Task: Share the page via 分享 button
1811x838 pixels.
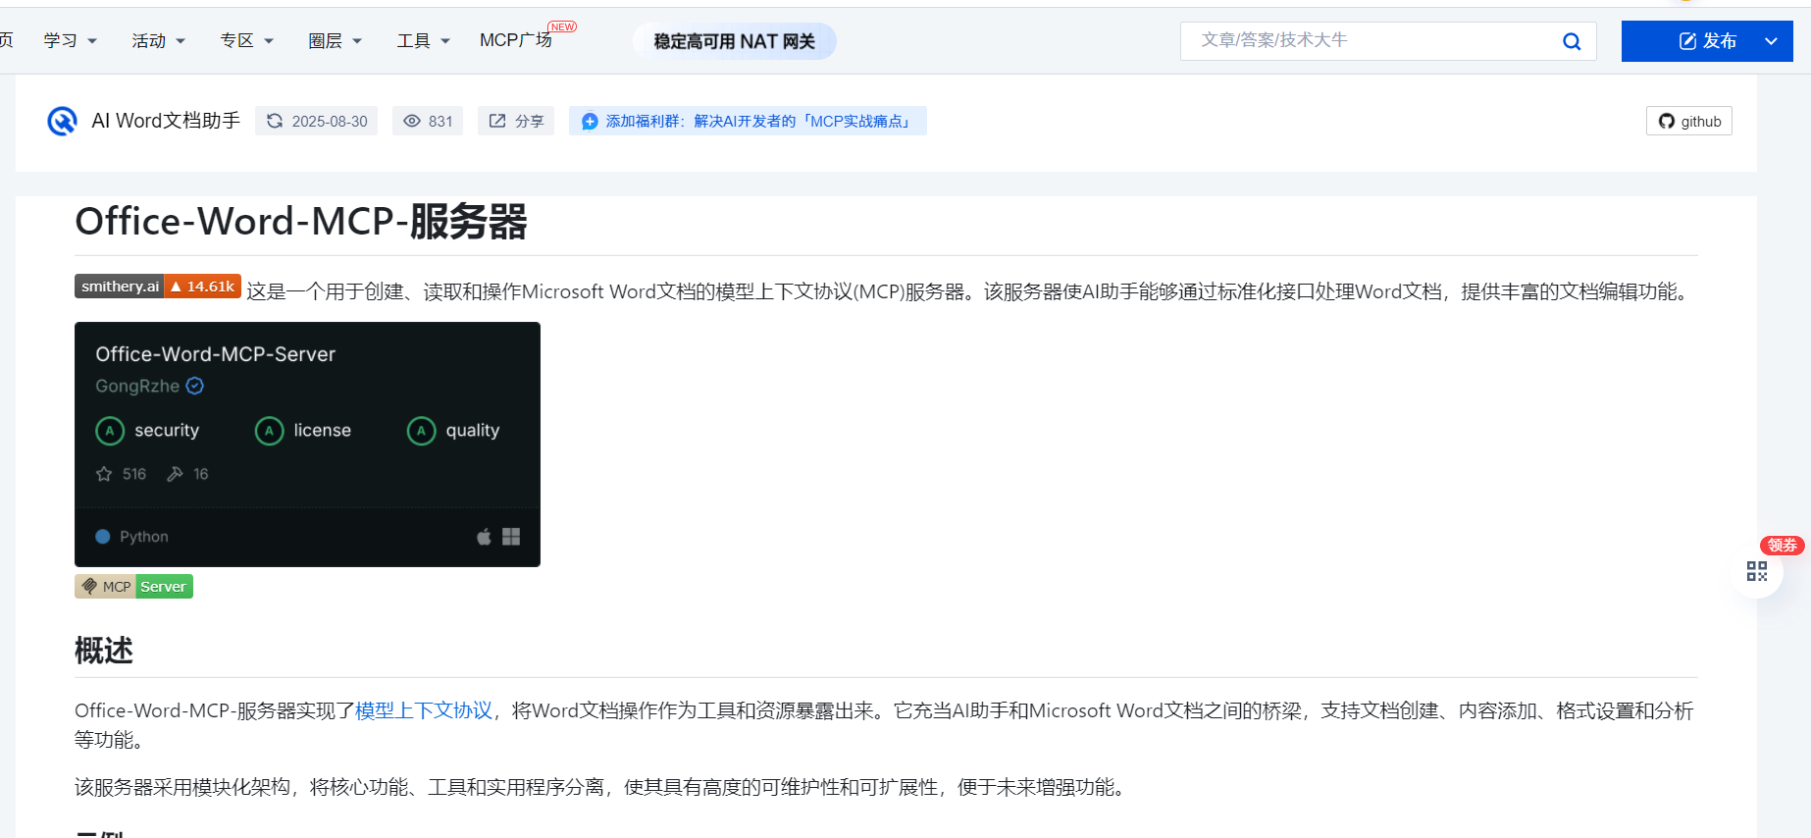Action: coord(516,121)
